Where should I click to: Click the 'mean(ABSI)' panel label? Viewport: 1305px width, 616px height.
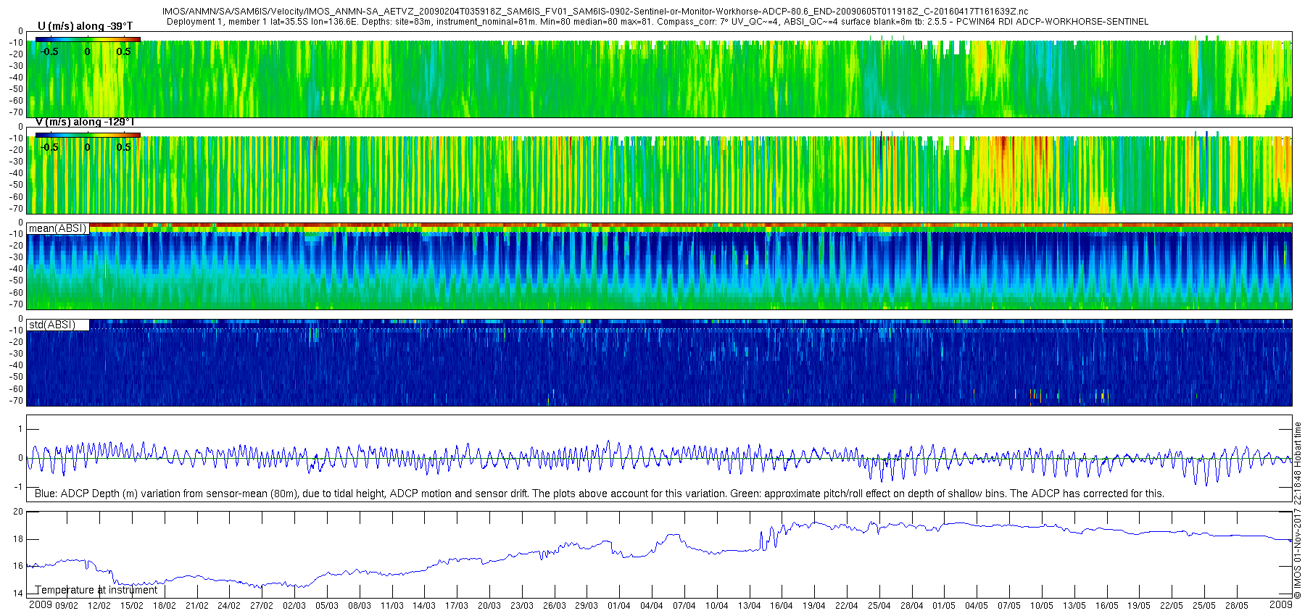[57, 228]
